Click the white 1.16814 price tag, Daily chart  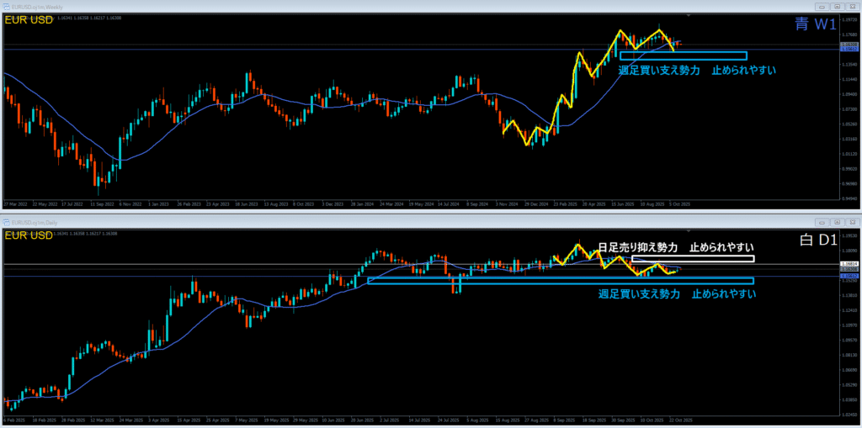(848, 264)
